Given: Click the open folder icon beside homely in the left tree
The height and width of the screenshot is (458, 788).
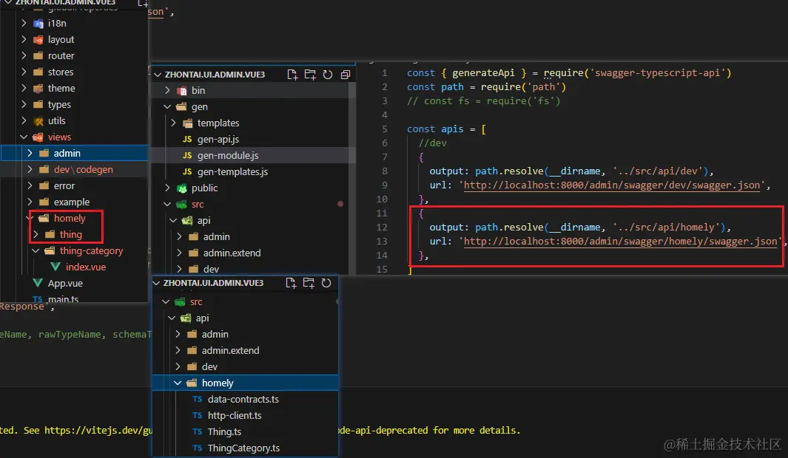Looking at the screenshot, I should tap(44, 218).
